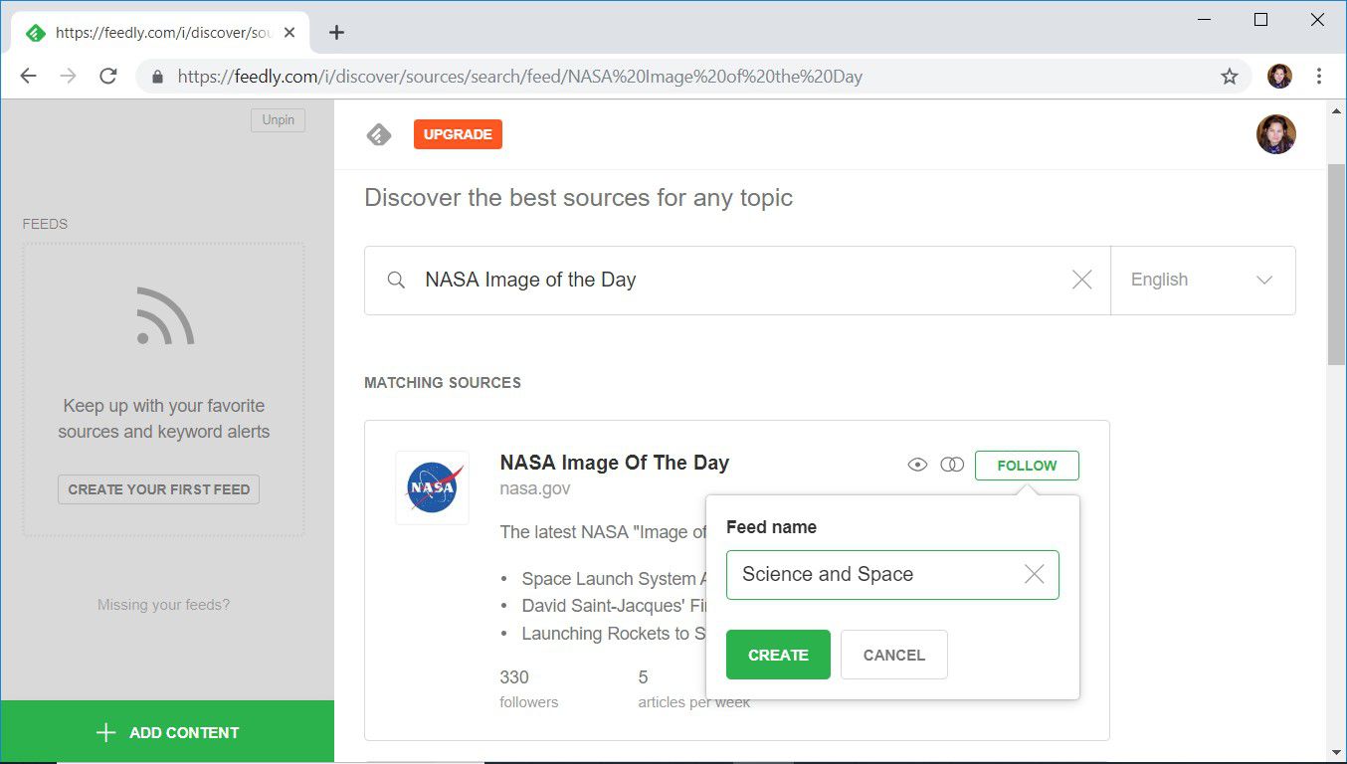Expand the English language dropdown
The width and height of the screenshot is (1347, 764).
click(1203, 280)
